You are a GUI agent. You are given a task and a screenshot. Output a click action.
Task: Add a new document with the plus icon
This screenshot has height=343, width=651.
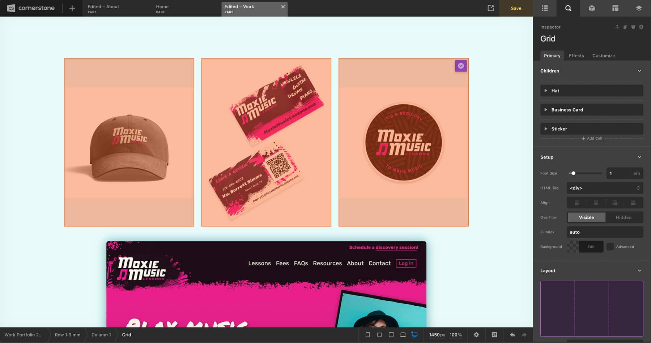(x=72, y=8)
